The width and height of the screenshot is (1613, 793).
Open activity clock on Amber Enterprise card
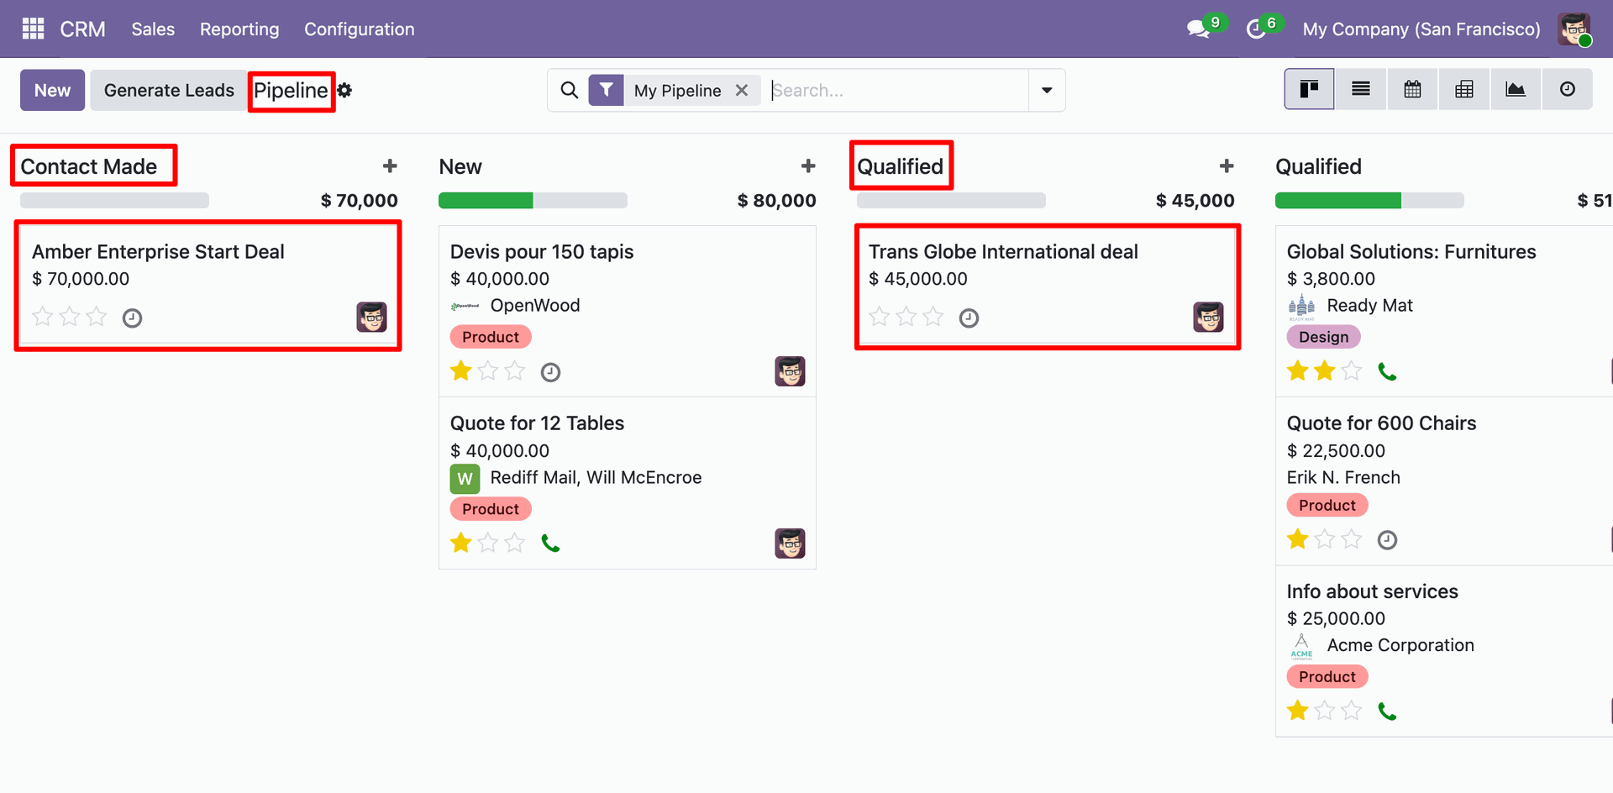click(x=132, y=318)
